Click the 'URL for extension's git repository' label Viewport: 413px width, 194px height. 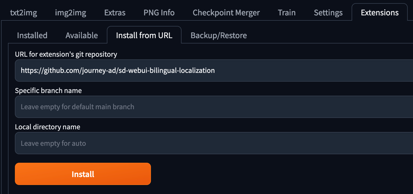pos(66,54)
